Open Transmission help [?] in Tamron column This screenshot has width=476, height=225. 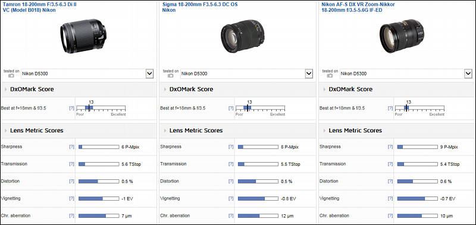coord(71,164)
